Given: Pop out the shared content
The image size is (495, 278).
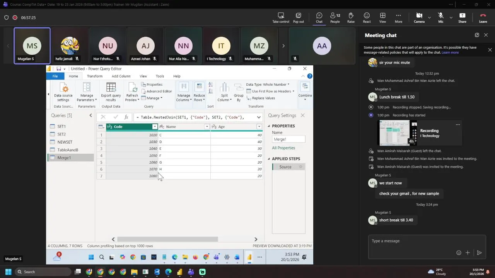Looking at the screenshot, I should click(299, 18).
